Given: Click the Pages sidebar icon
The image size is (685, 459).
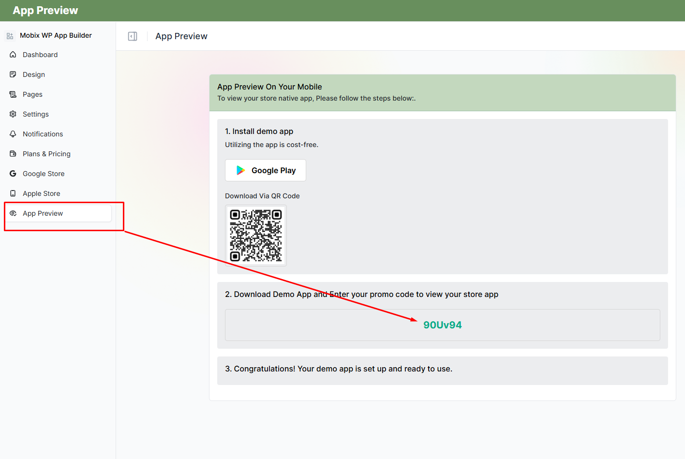Looking at the screenshot, I should click(13, 94).
